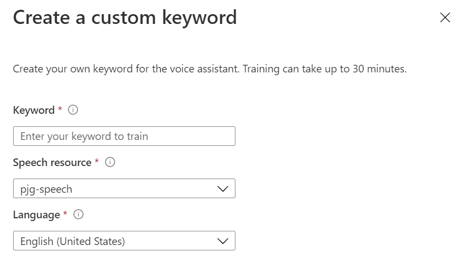Click the Speech resource field label
This screenshot has height=276, width=467.
coord(52,162)
